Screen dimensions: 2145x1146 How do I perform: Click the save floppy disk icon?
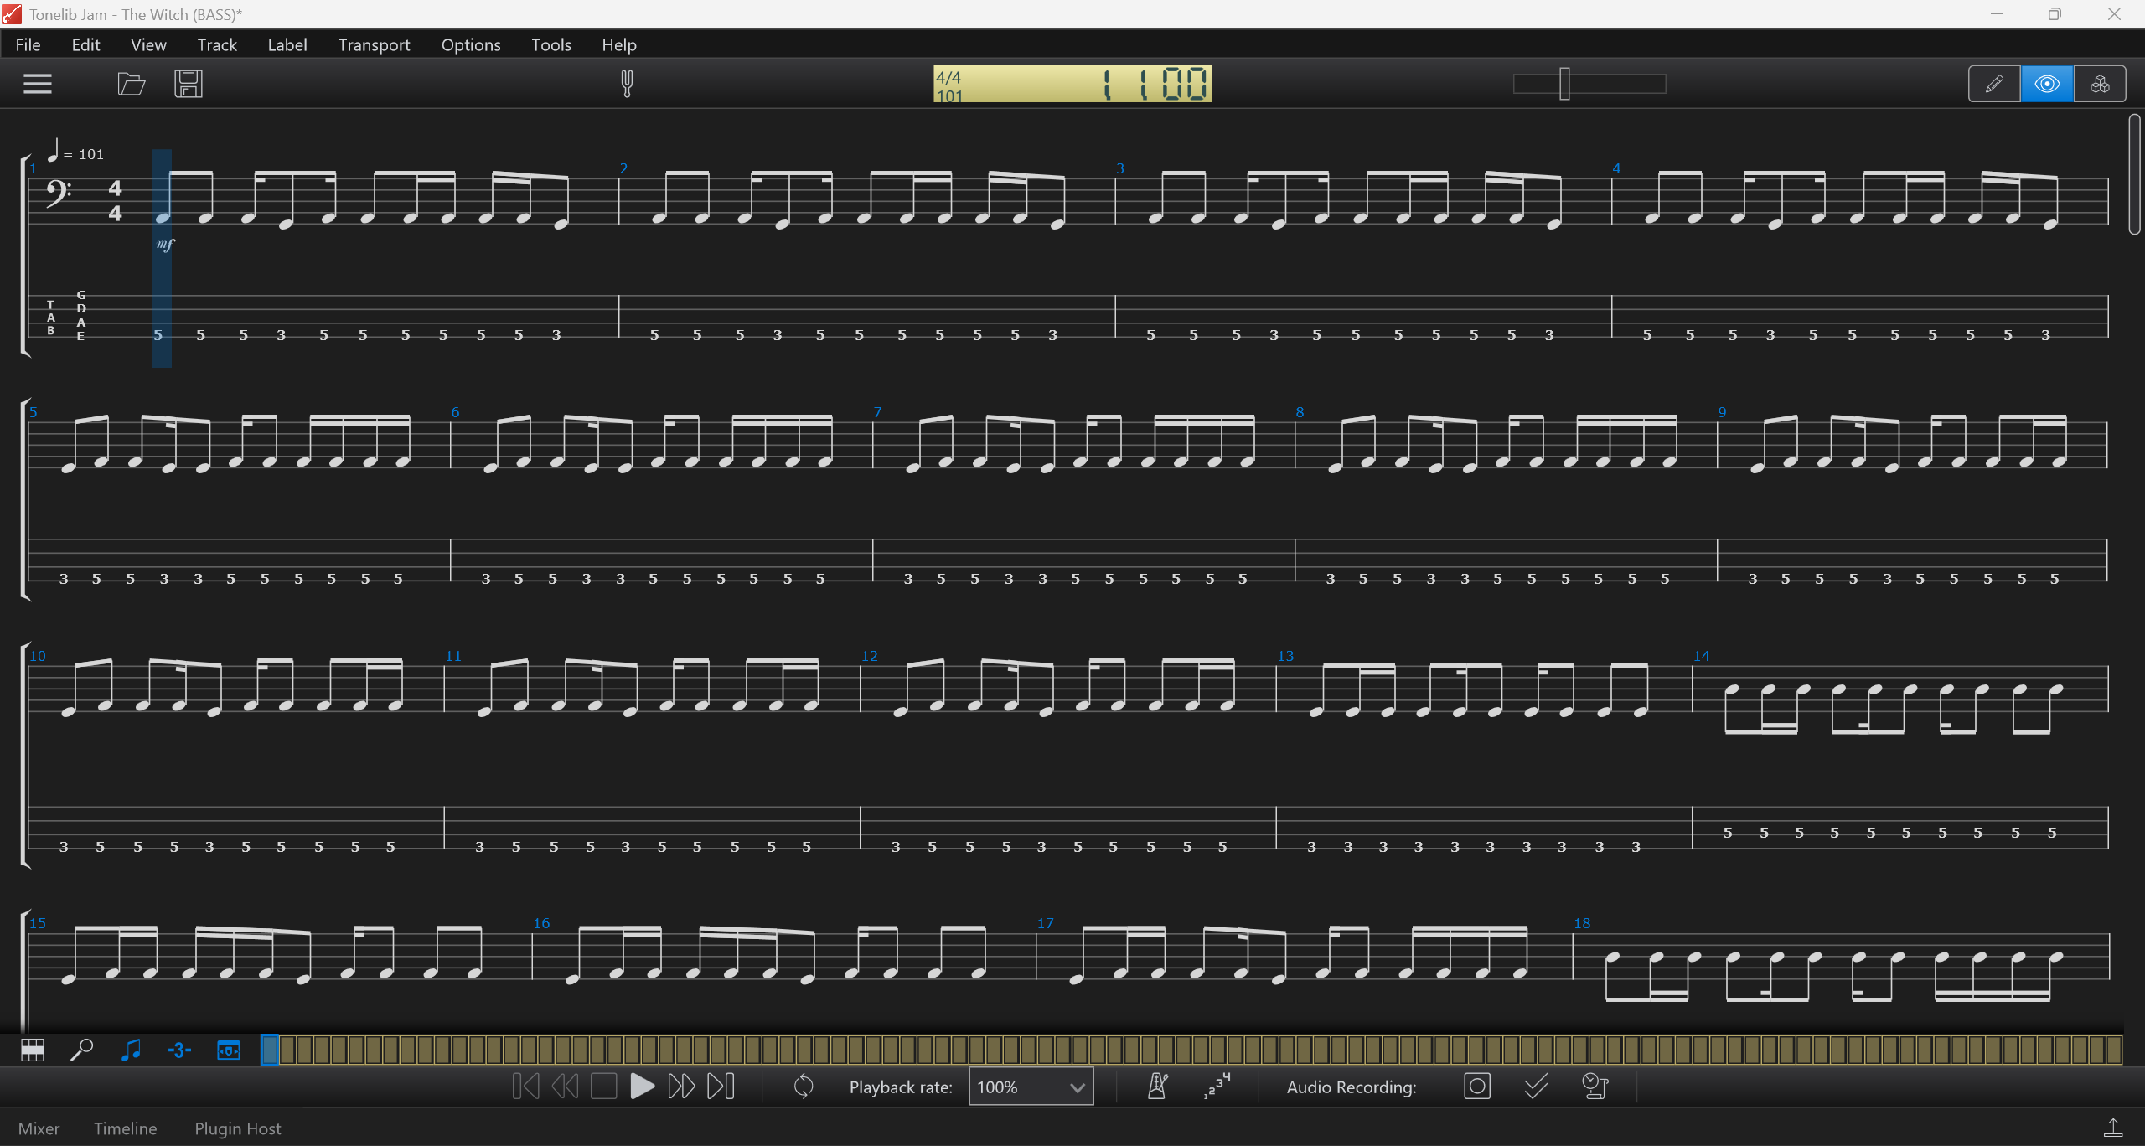pos(189,84)
